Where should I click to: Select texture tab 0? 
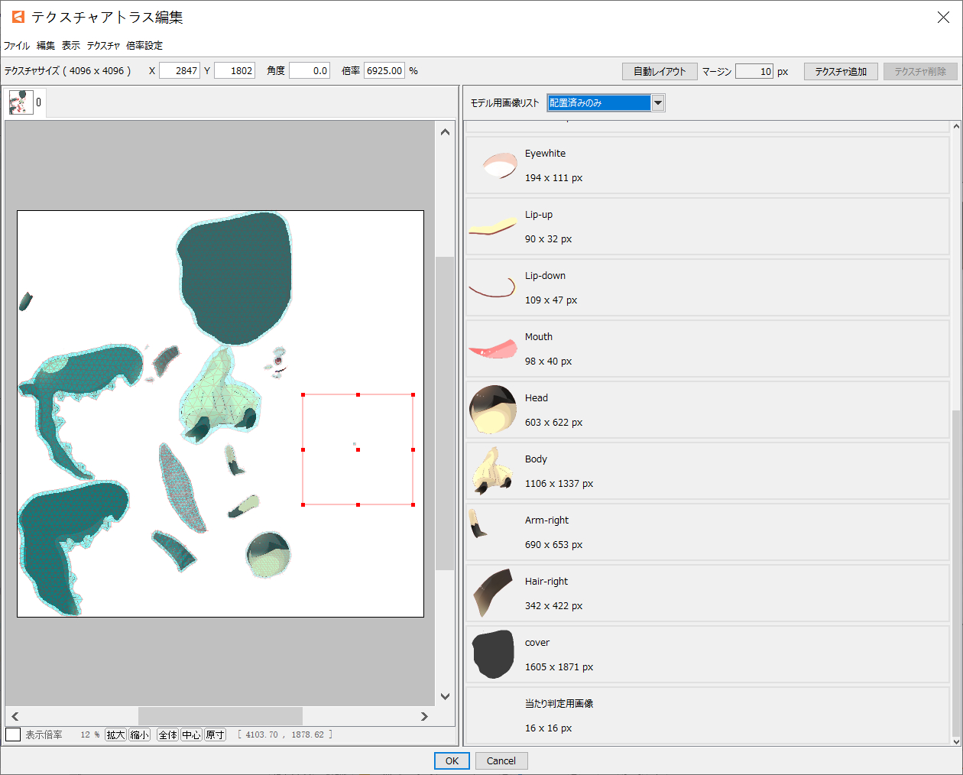coord(25,102)
